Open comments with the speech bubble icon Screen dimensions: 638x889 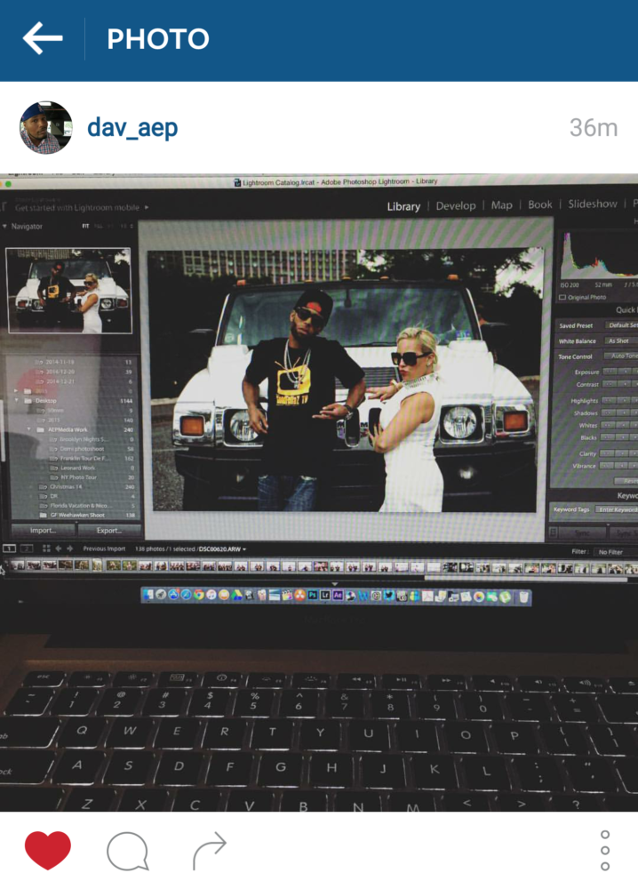tap(127, 851)
